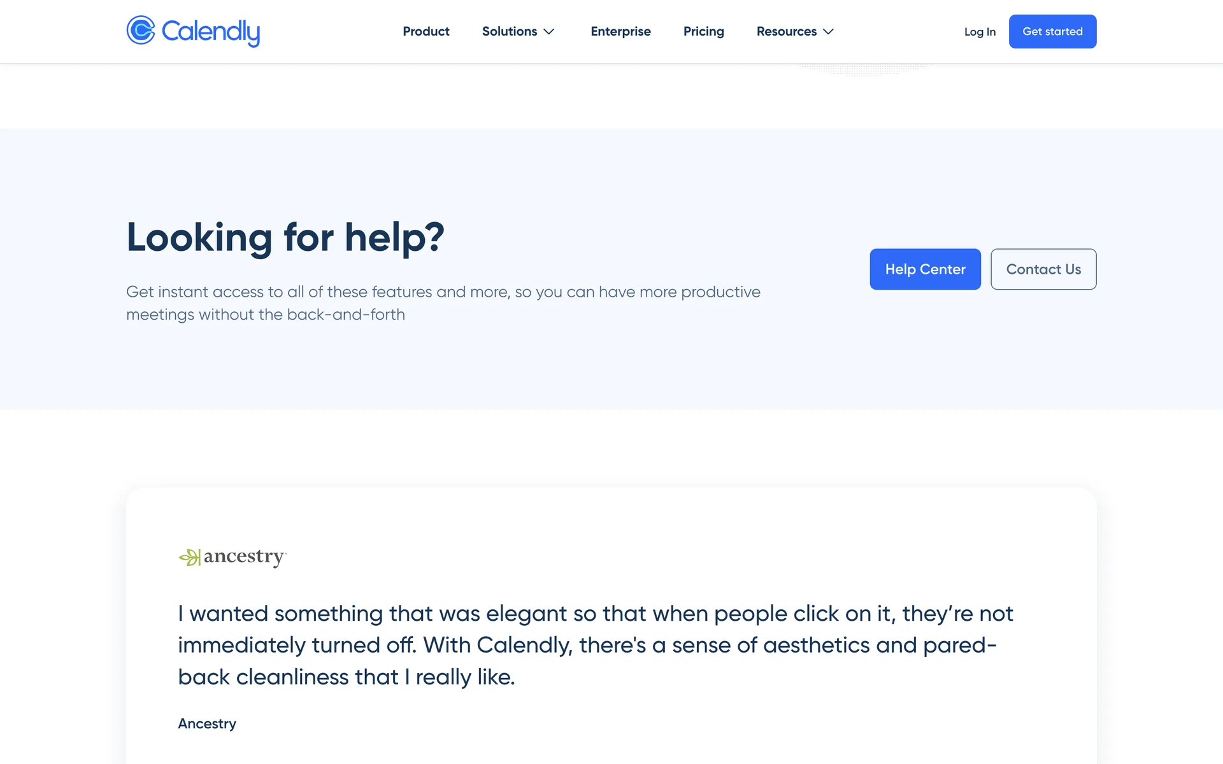Viewport: 1223px width, 764px height.
Task: Click the Solutions text label in navigation
Action: pos(509,32)
